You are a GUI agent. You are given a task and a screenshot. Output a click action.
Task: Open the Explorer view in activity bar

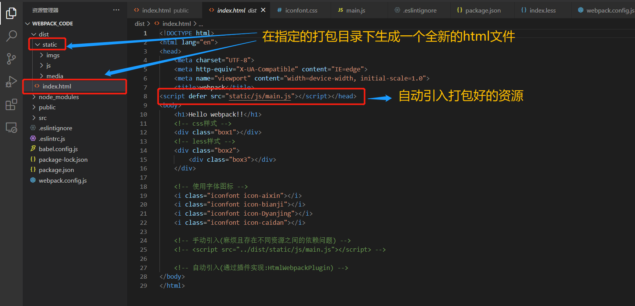tap(11, 13)
